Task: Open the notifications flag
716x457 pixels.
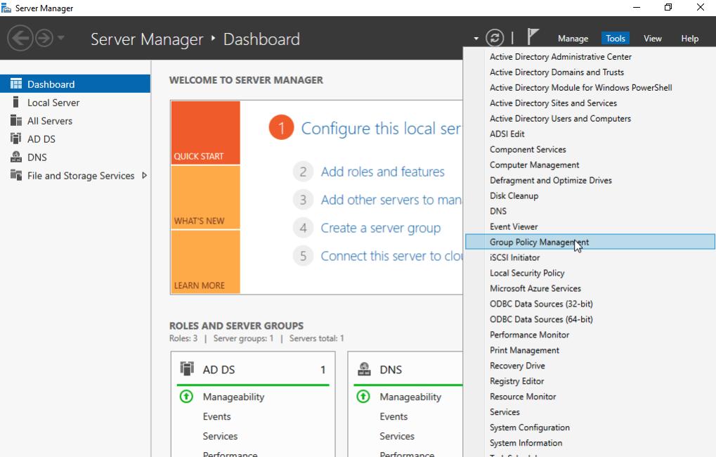Action: 533,37
